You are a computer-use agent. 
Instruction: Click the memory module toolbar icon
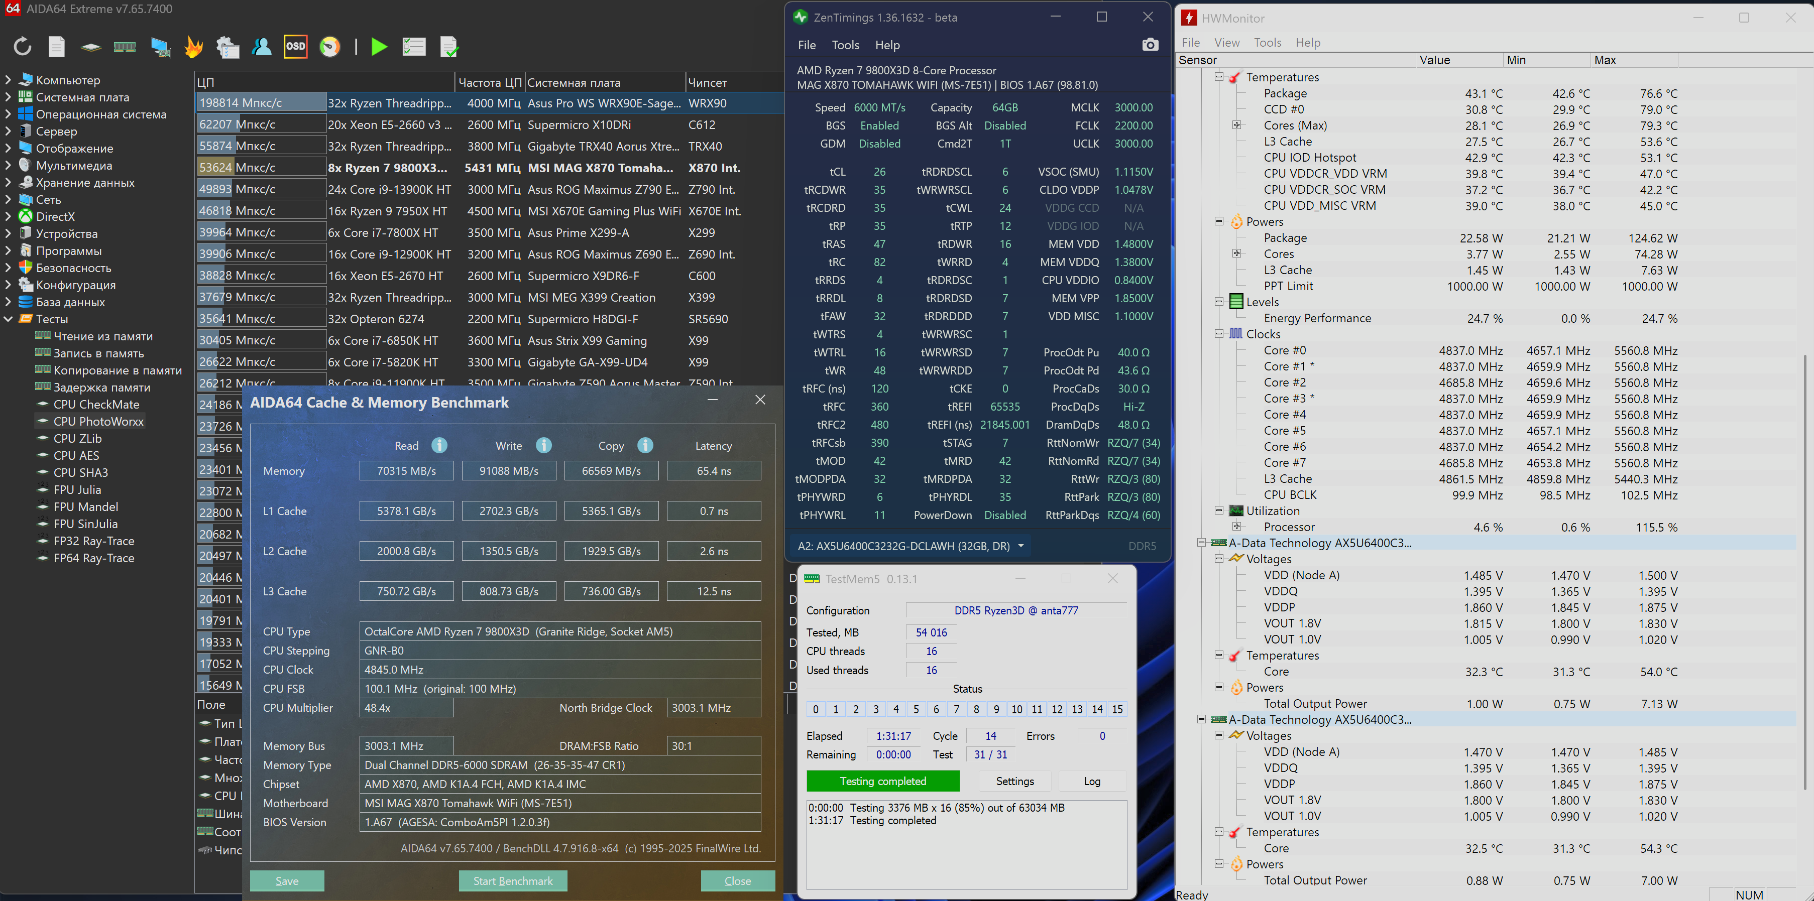point(125,47)
